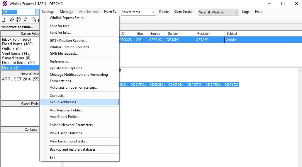Open the Help menu
The width and height of the screenshot is (302, 167).
pyautogui.click(x=259, y=12)
